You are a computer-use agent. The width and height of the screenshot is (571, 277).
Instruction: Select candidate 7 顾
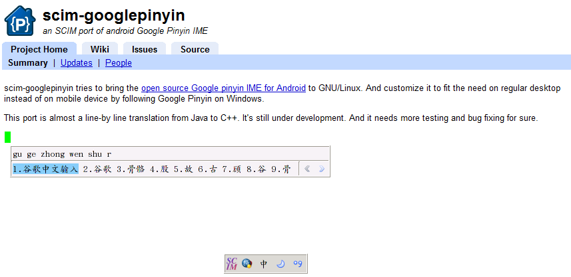click(x=232, y=169)
